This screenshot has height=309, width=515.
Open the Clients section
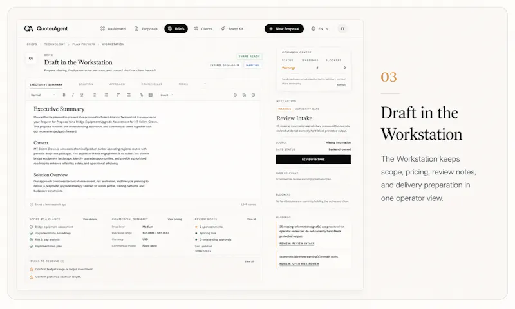203,29
